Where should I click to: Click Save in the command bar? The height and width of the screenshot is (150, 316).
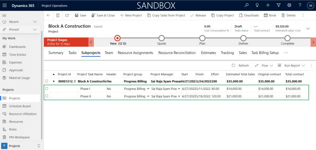pos(81,15)
